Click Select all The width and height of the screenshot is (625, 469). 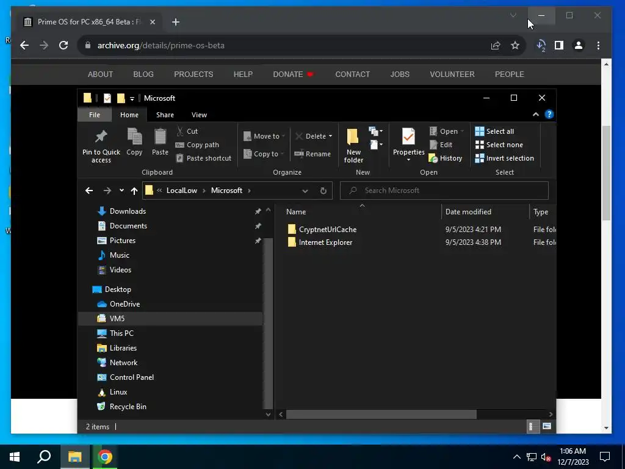494,131
